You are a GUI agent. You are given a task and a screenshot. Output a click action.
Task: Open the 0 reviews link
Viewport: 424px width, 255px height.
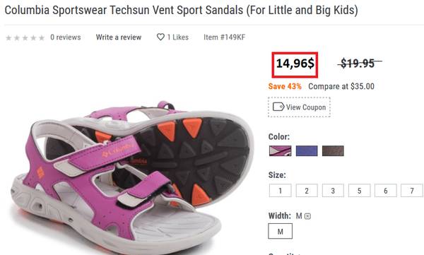66,37
